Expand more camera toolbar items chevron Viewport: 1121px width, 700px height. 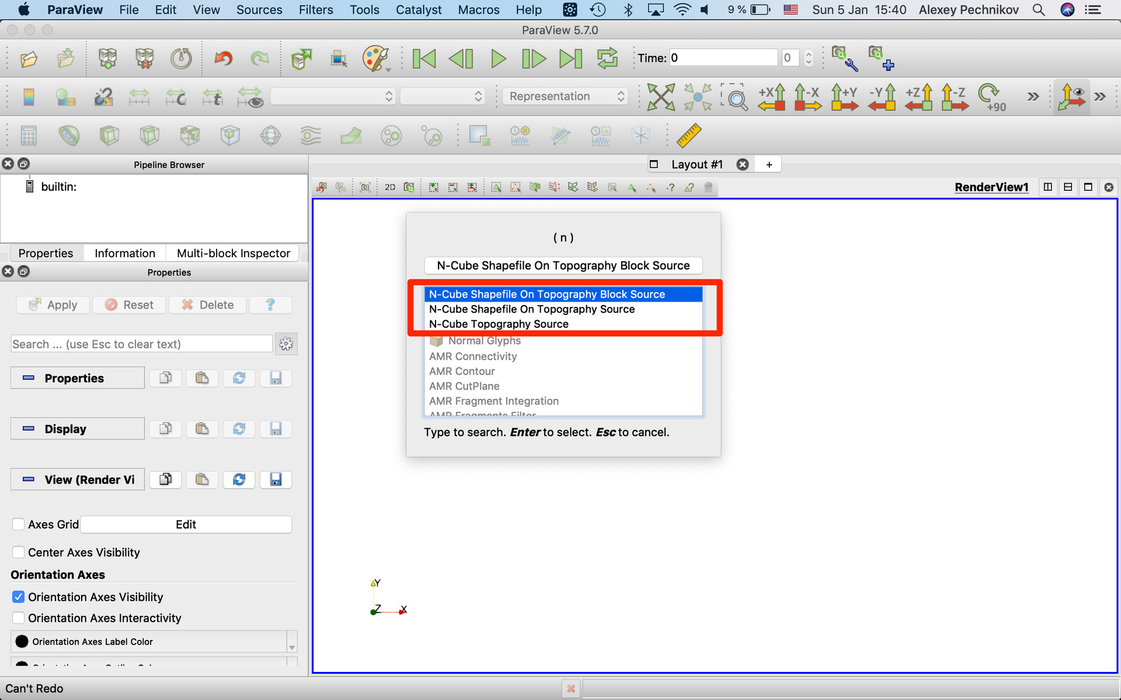[x=1033, y=97]
